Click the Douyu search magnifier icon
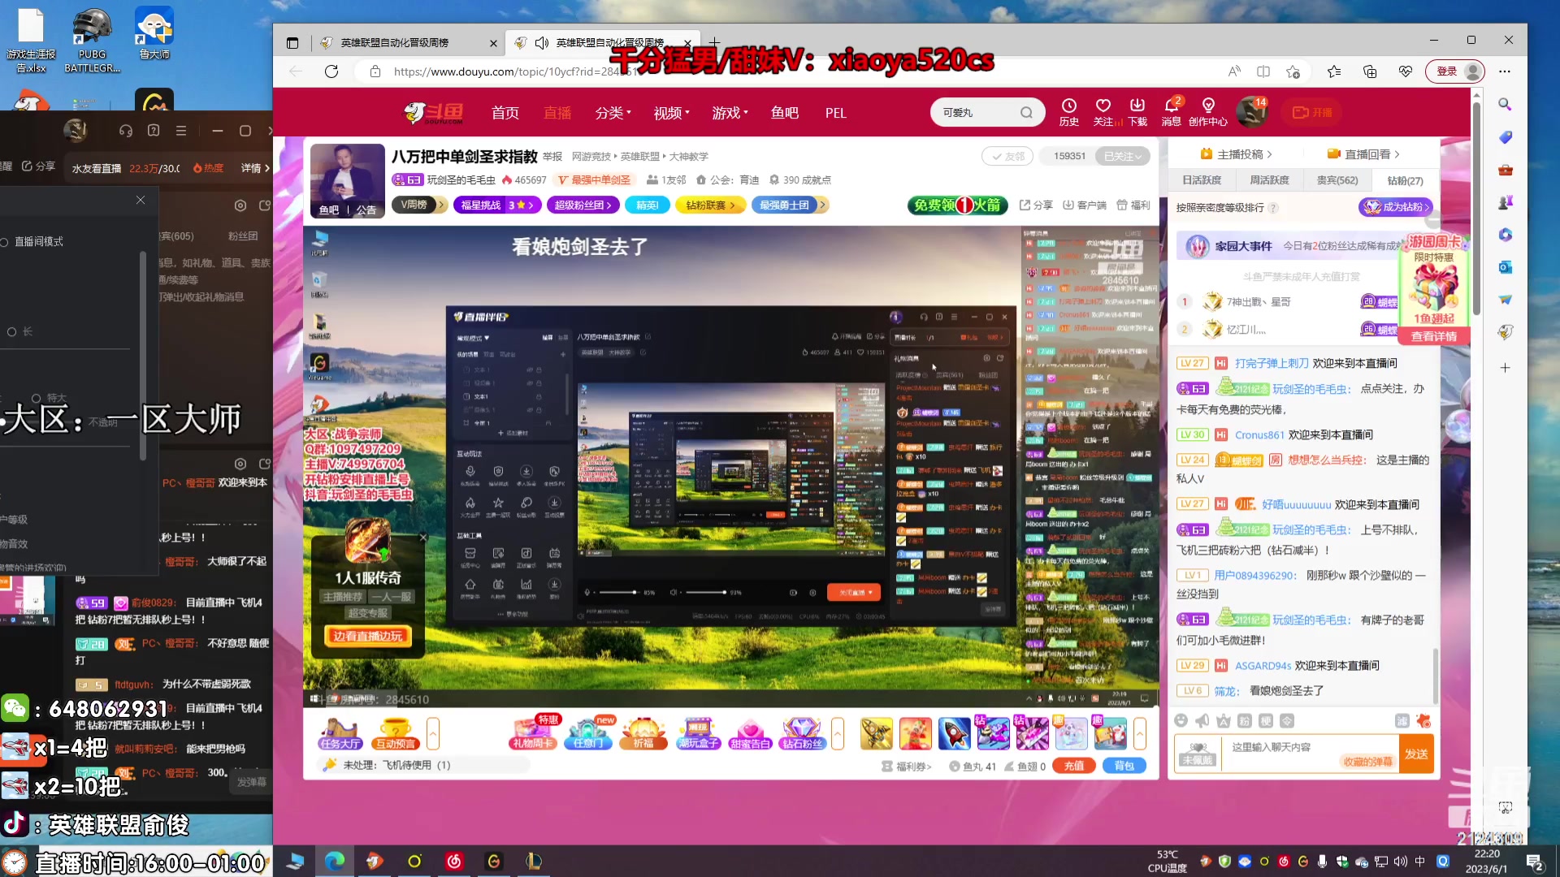 pos(1026,113)
